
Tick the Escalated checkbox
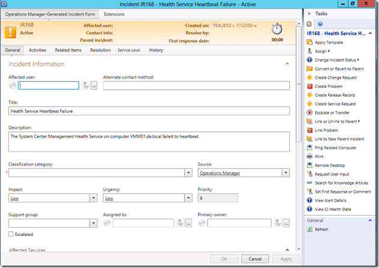point(11,234)
